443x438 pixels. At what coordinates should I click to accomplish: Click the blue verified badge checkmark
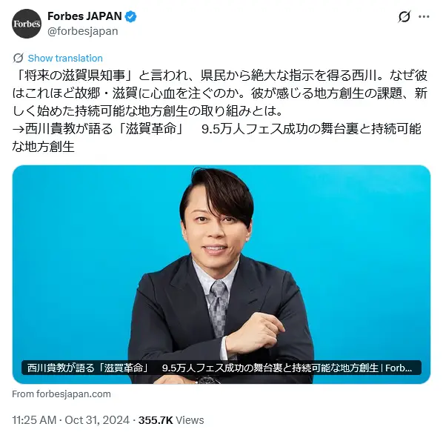[130, 16]
